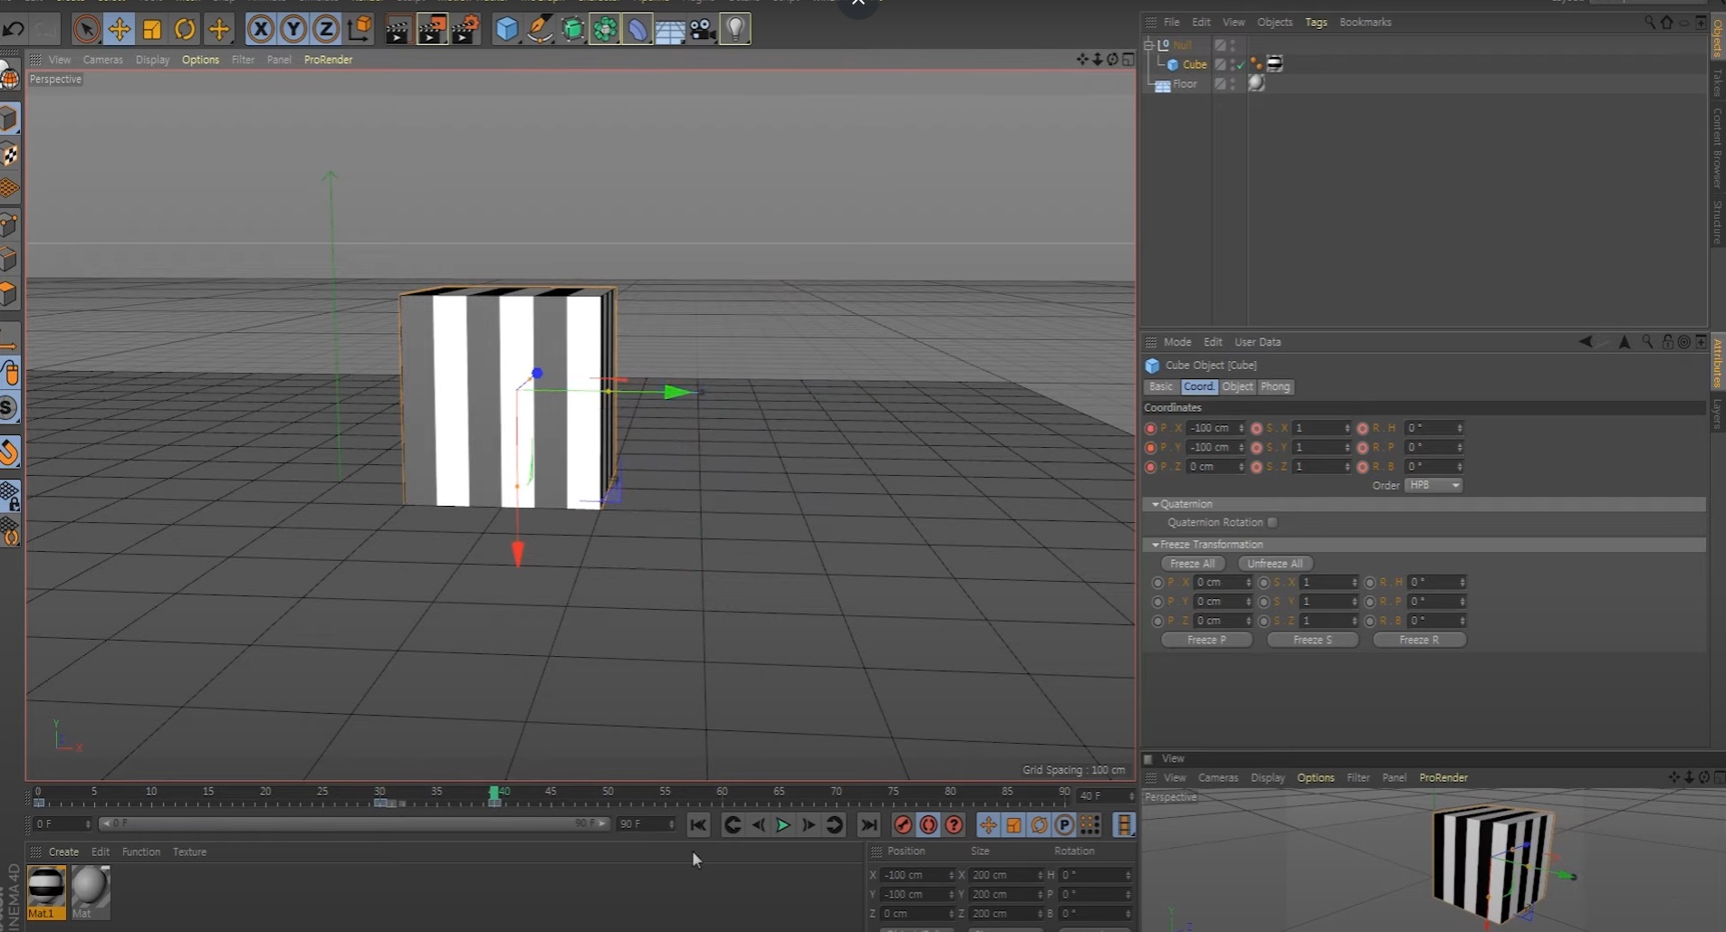The height and width of the screenshot is (932, 1726).
Task: Click the Unfreeze All button
Action: tap(1275, 564)
